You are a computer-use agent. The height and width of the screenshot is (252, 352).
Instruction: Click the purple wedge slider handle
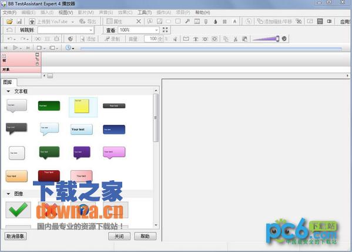click(277, 39)
